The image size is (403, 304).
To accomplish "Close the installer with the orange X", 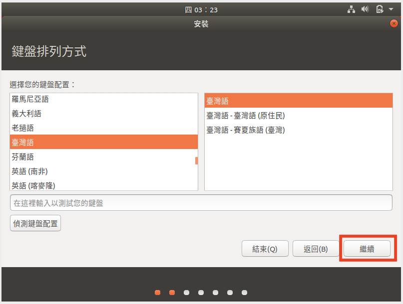I will click(x=394, y=23).
